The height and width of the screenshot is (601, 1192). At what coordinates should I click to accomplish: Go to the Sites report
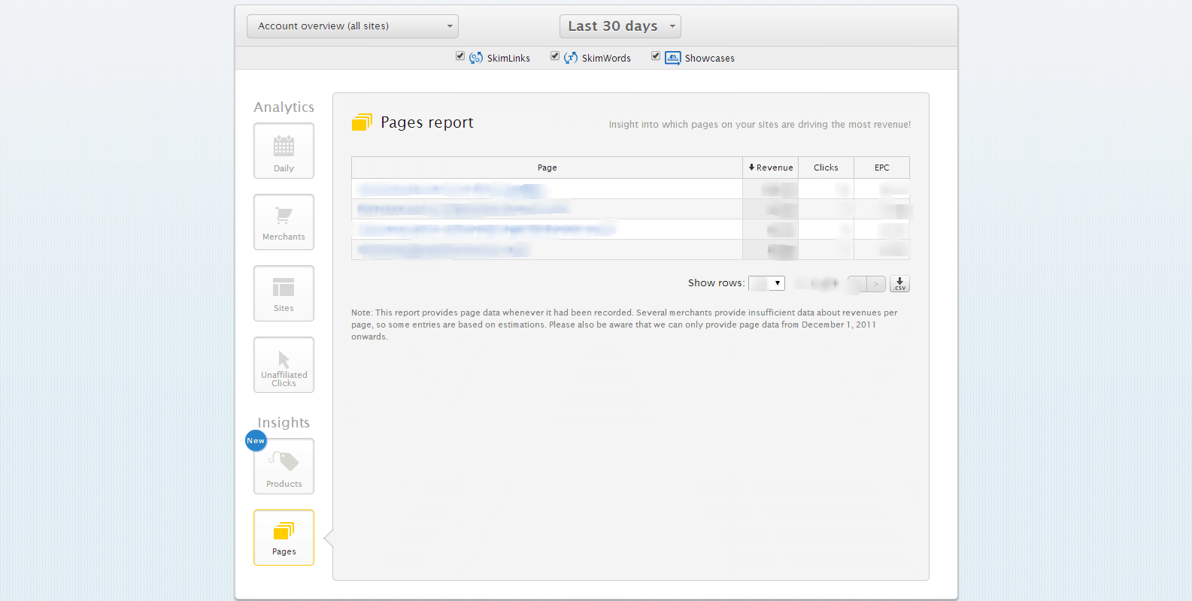click(284, 294)
